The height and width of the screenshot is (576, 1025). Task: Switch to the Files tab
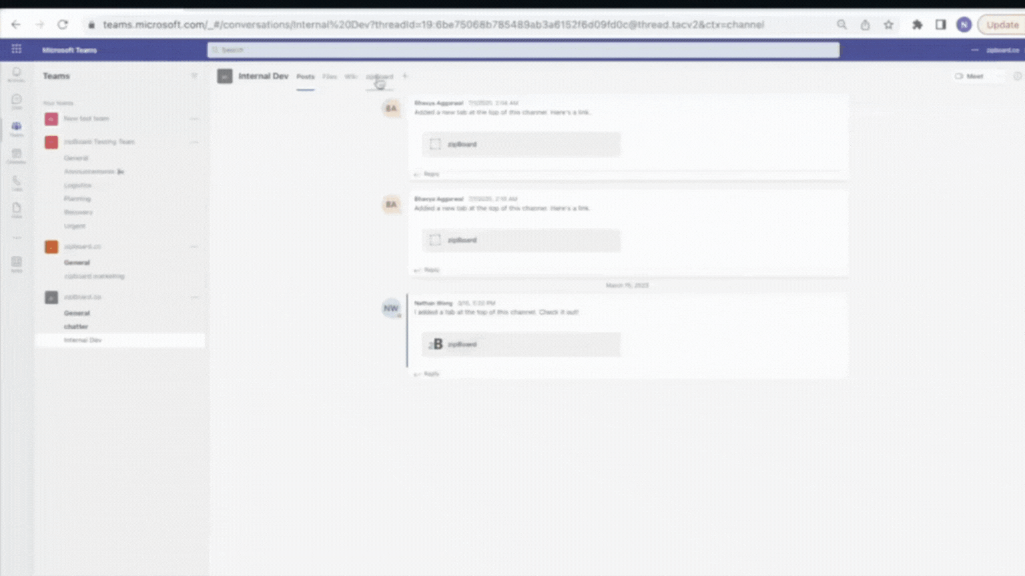click(x=330, y=77)
